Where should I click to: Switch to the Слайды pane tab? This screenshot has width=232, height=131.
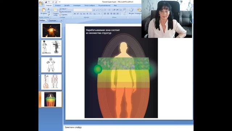42,20
